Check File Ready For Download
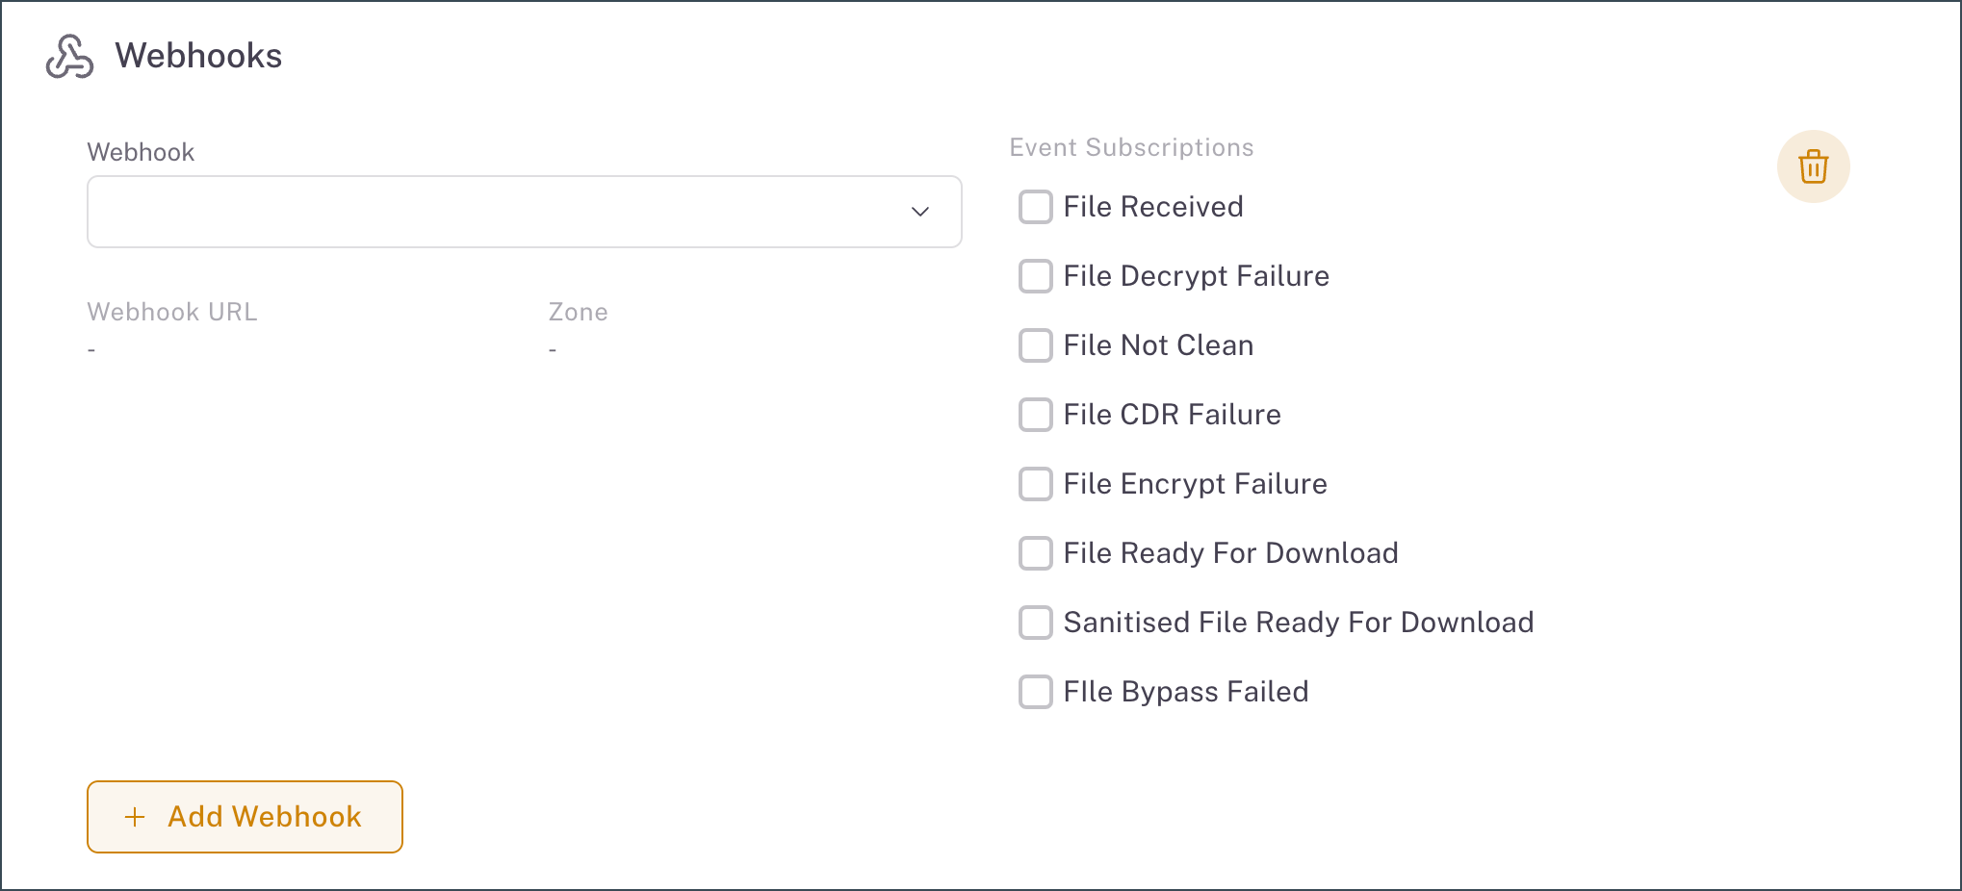 point(1035,553)
